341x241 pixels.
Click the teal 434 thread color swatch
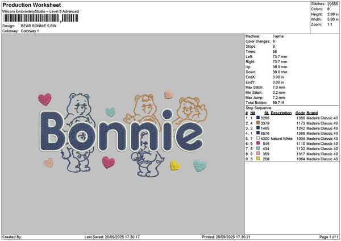259,149
